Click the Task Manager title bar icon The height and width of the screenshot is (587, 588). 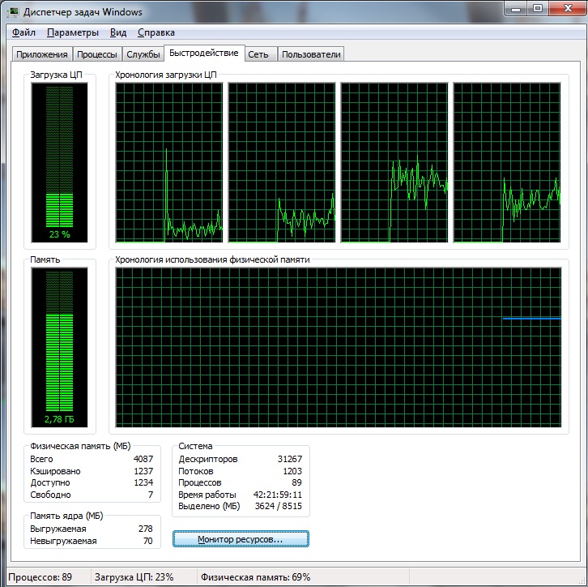(x=13, y=12)
